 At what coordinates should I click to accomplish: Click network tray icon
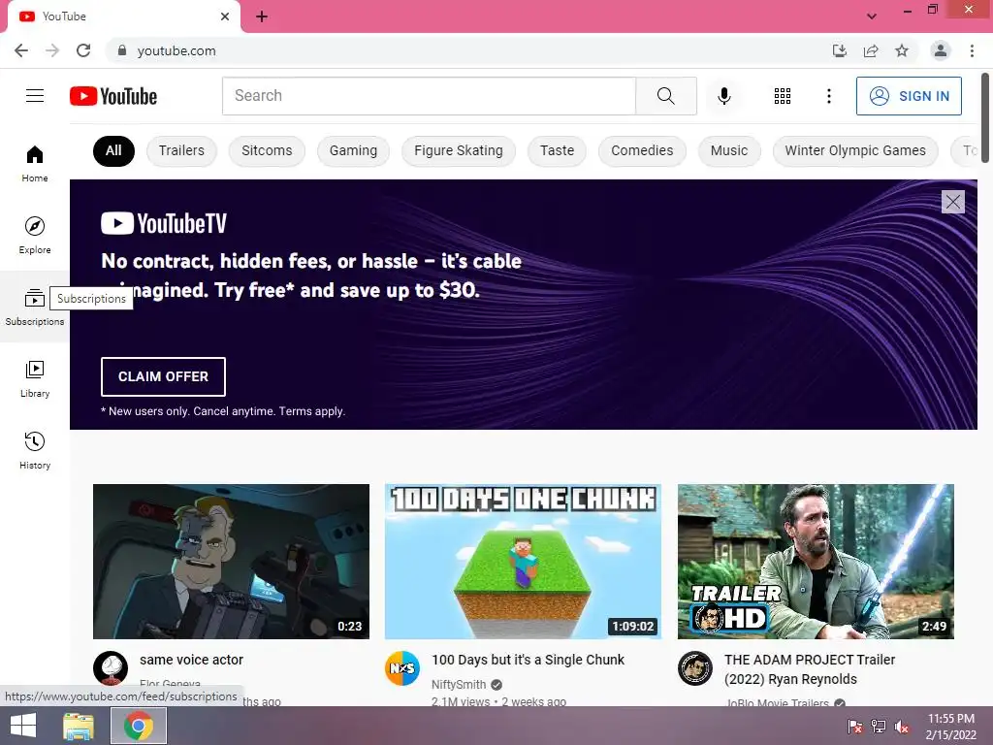(x=879, y=727)
